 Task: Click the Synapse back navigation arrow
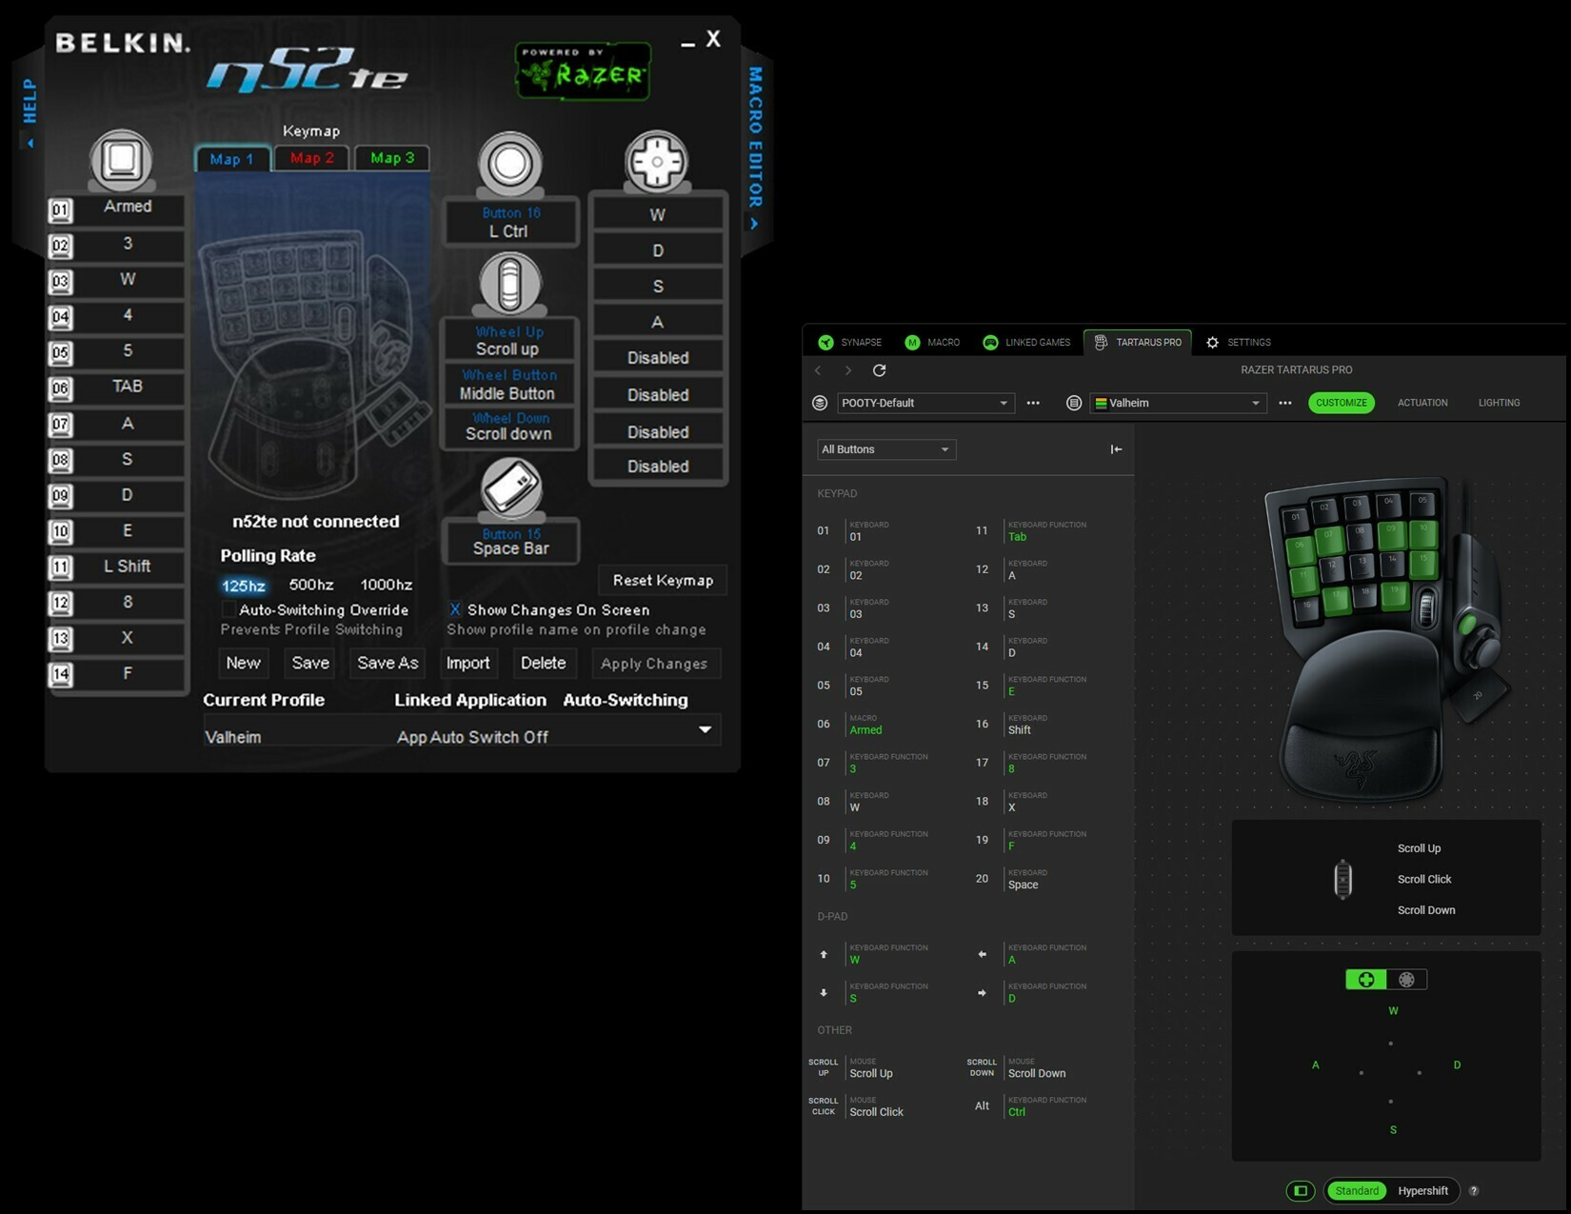[818, 370]
